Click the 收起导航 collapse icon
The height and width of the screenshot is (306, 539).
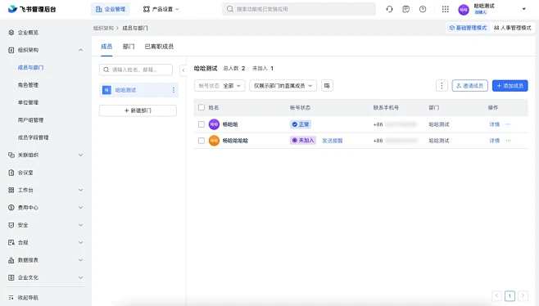click(x=11, y=298)
